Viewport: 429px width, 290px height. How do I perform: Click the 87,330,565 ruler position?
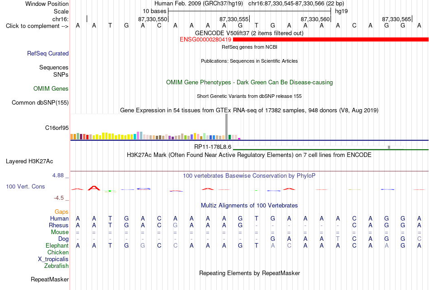pyautogui.click(x=396, y=19)
